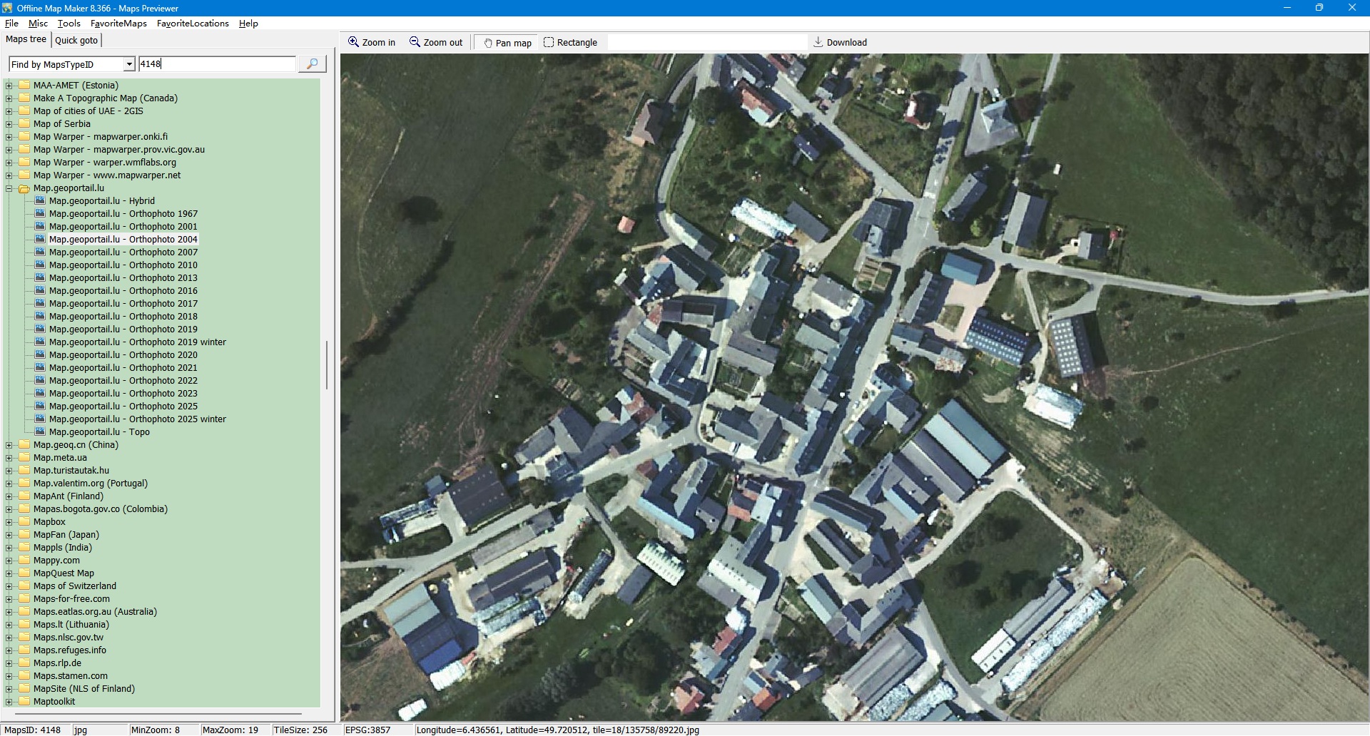Open the FavoriteLocations menu
This screenshot has width=1370, height=736.
pyautogui.click(x=193, y=24)
